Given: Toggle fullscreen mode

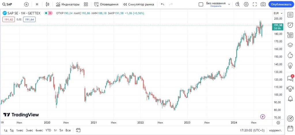Looking at the screenshot, I should (x=255, y=4).
